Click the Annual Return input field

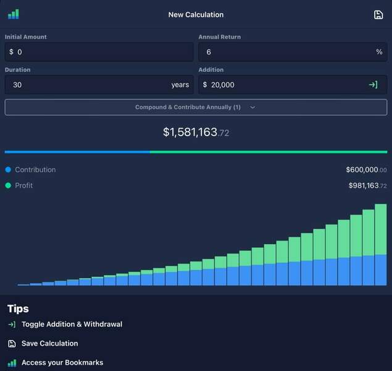pos(287,52)
